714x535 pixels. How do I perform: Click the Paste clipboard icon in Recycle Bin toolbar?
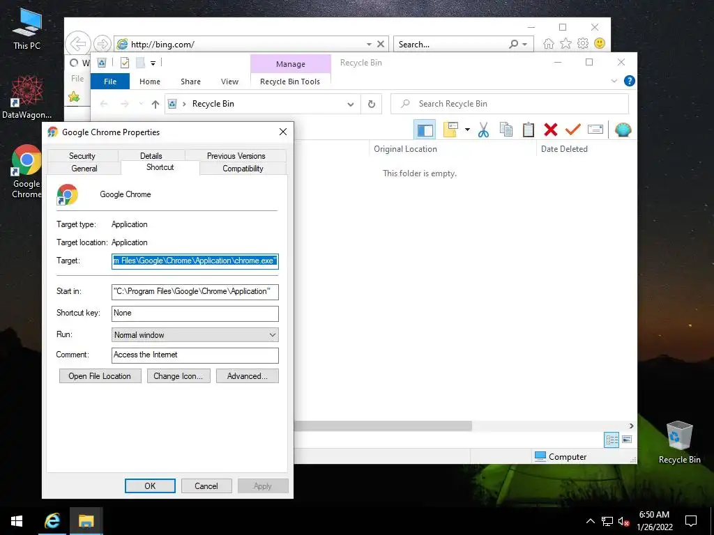[529, 130]
